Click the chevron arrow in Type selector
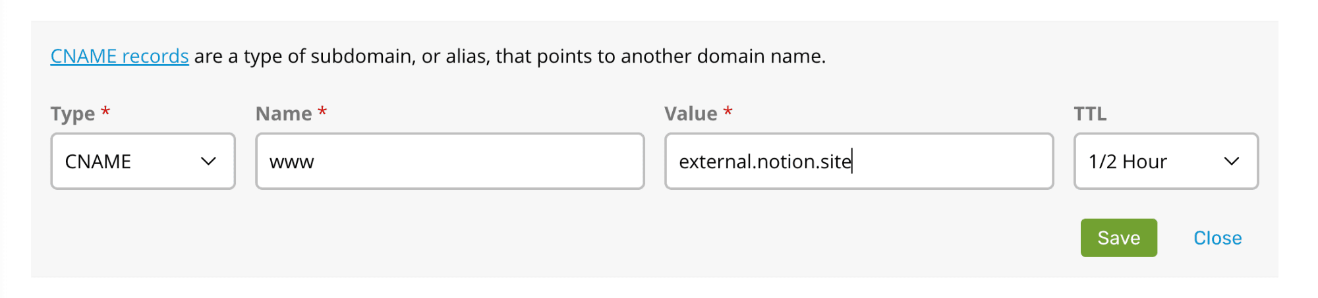Viewport: 1318px width, 298px height. 208,162
